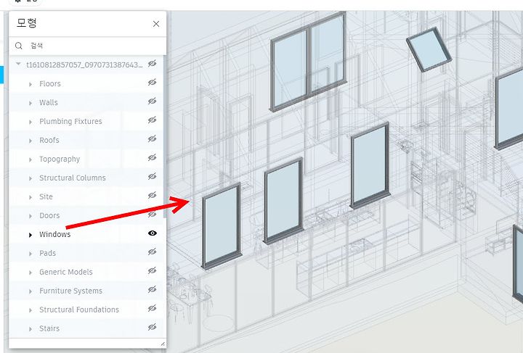Select the Stairs tree item
Viewport: 523px width, 353px height.
pos(49,328)
